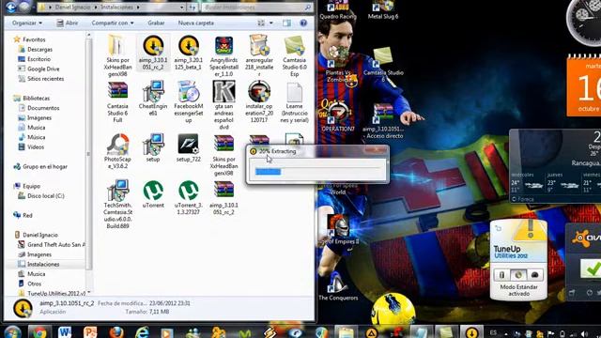Image resolution: width=601 pixels, height=338 pixels.
Task: Select the Leame text file
Action: pyautogui.click(x=294, y=102)
